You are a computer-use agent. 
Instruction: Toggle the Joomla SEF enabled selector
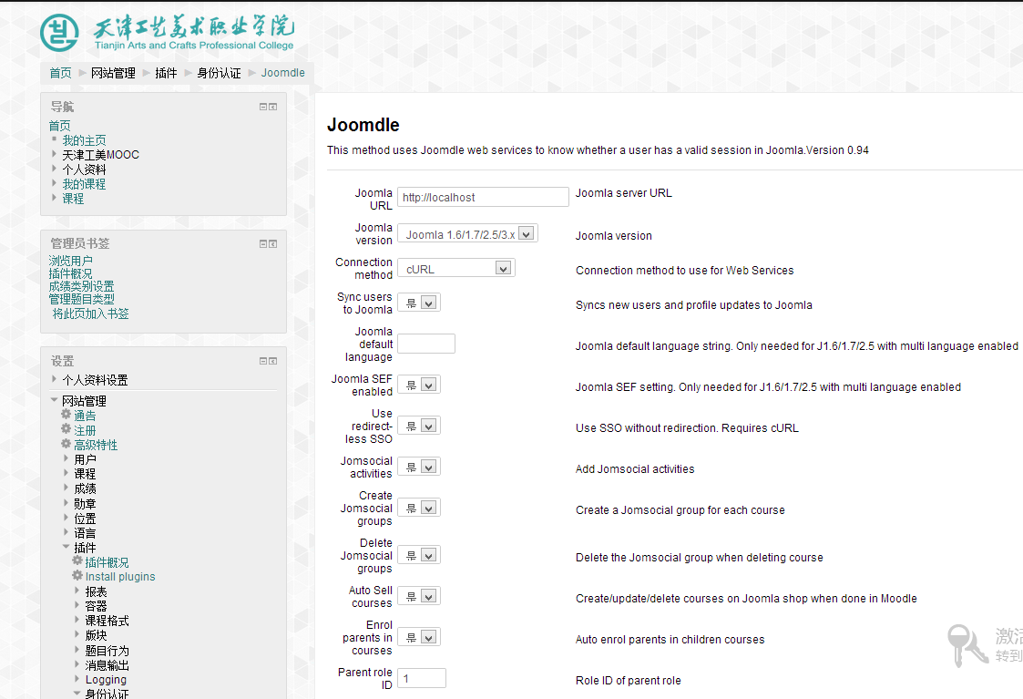[419, 385]
